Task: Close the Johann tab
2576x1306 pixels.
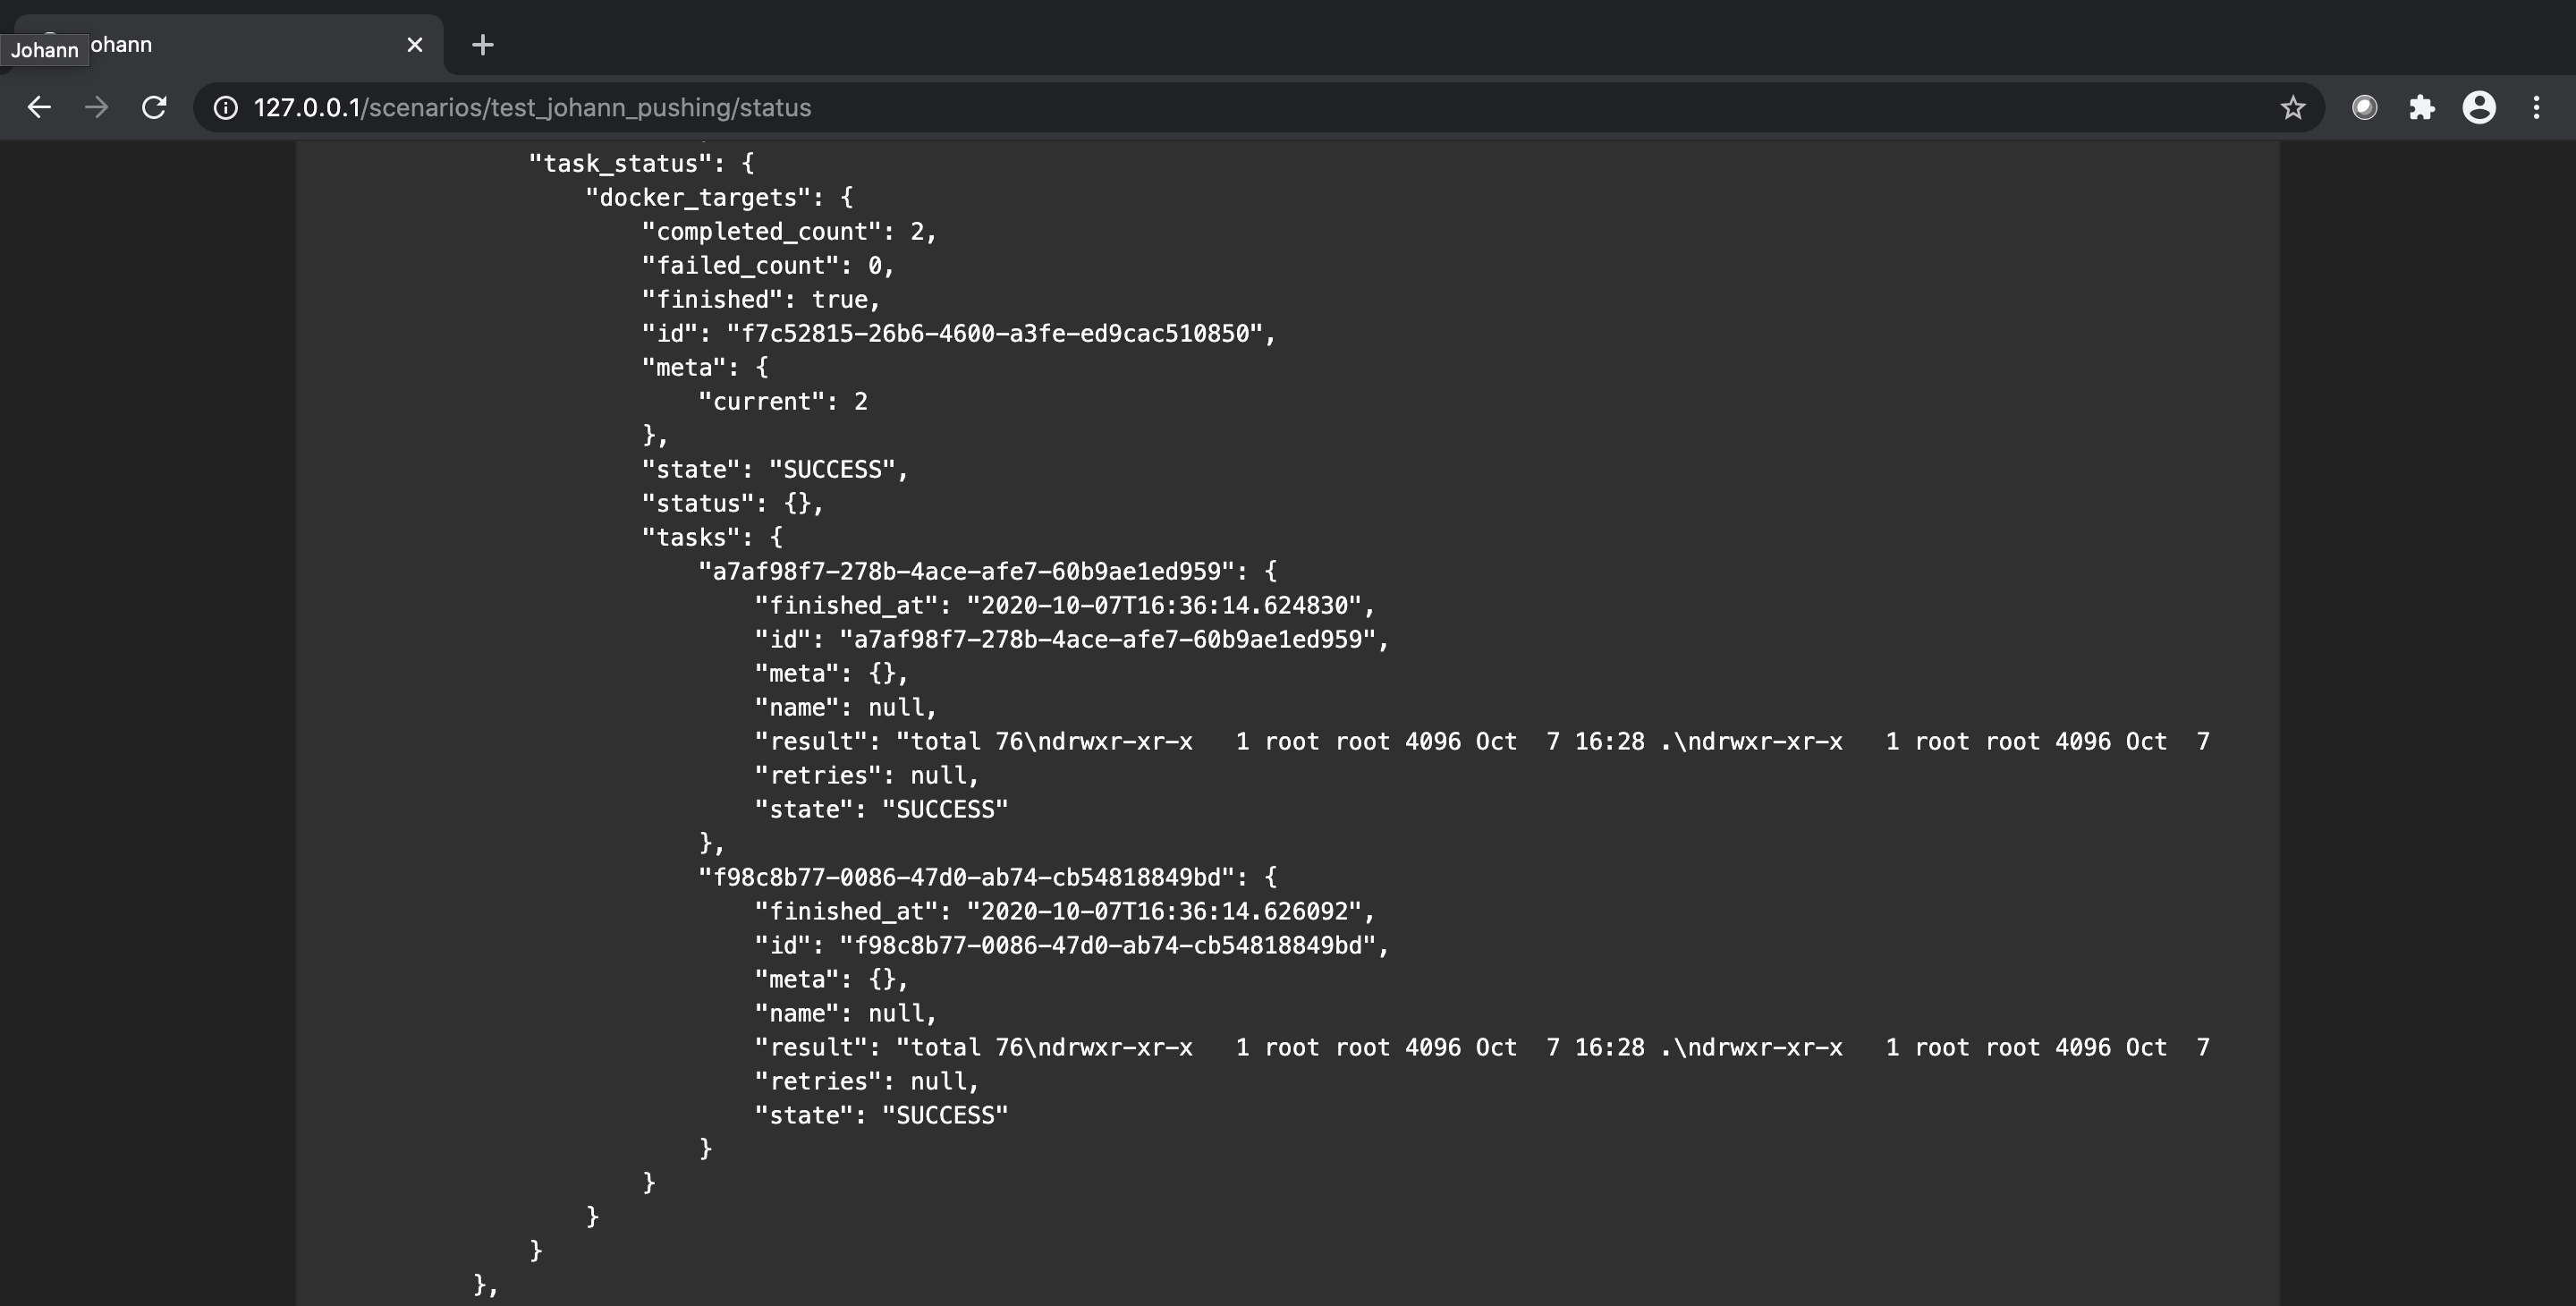Action: point(415,45)
